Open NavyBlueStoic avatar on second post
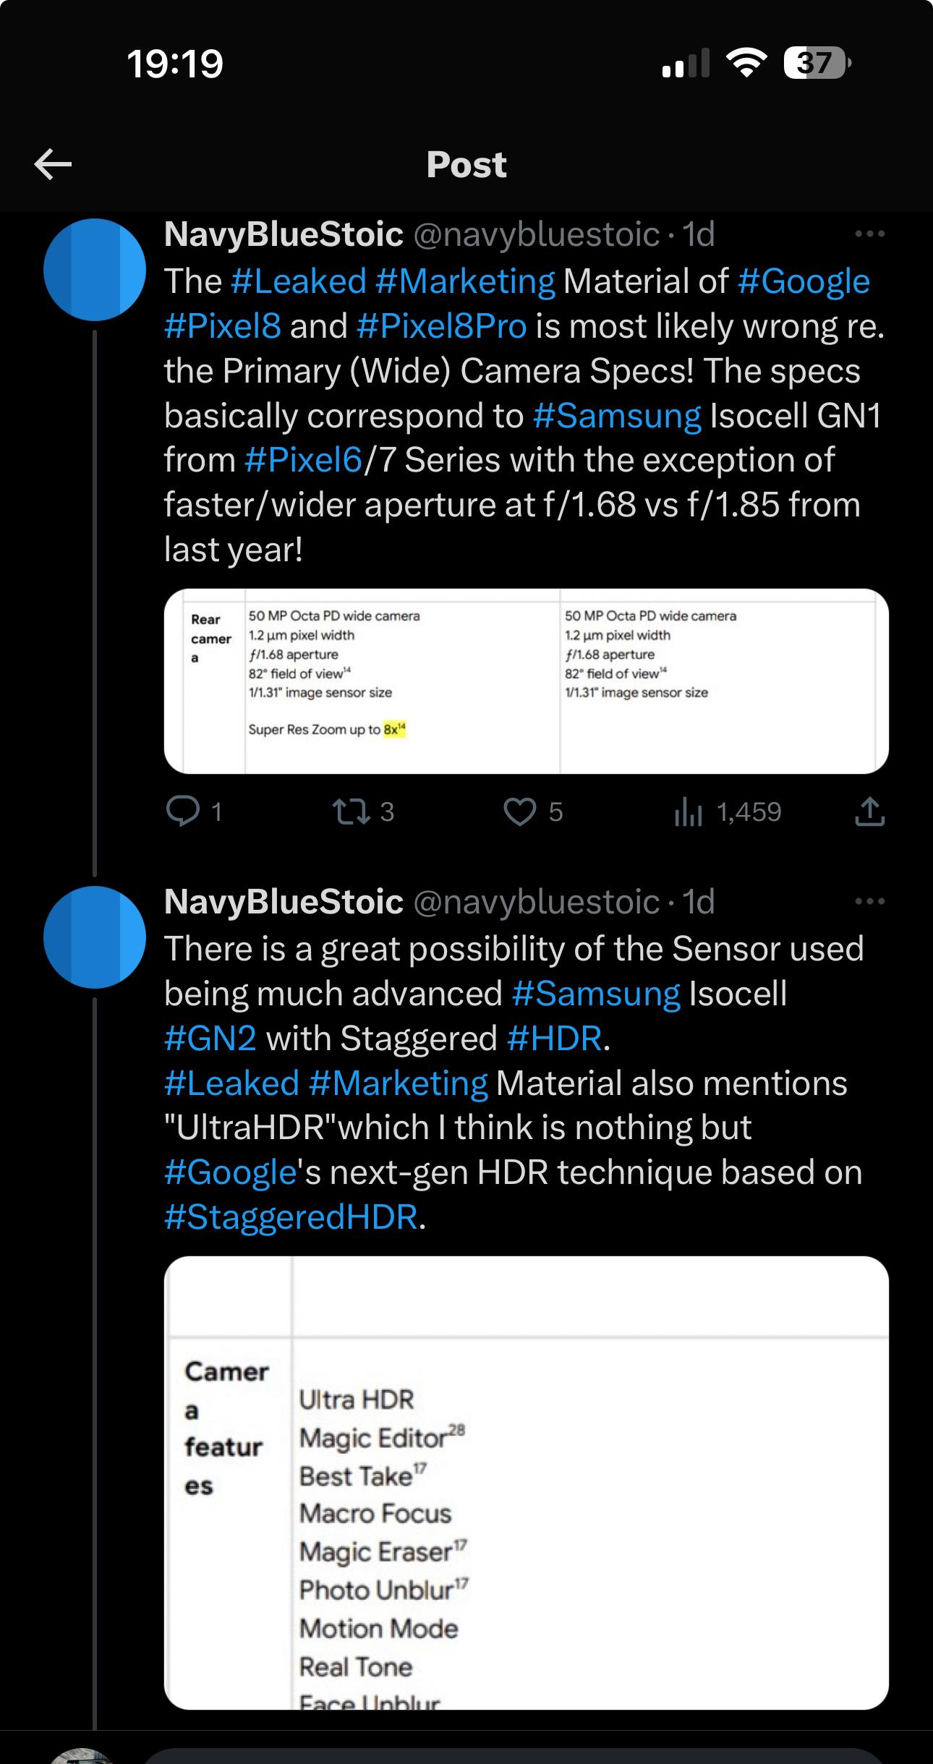The image size is (933, 1764). point(95,937)
